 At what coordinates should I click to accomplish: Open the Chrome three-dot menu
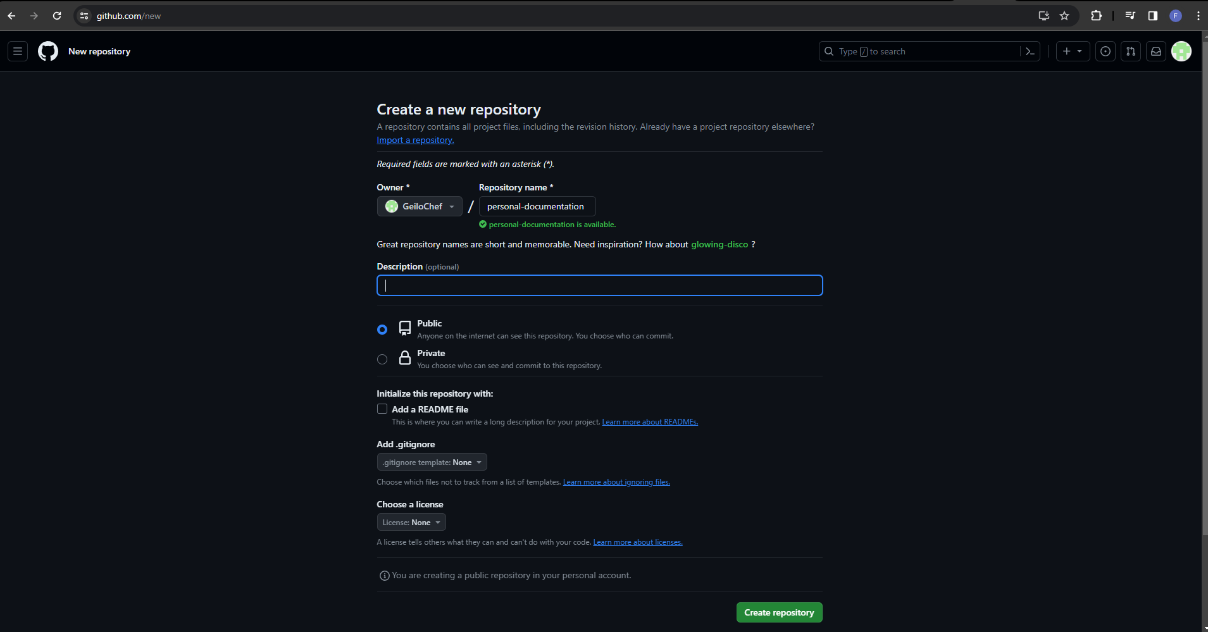click(x=1197, y=15)
